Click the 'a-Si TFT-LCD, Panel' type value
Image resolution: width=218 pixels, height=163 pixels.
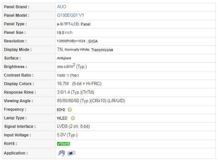(x=74, y=24)
